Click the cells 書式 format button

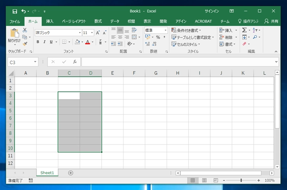(x=227, y=44)
